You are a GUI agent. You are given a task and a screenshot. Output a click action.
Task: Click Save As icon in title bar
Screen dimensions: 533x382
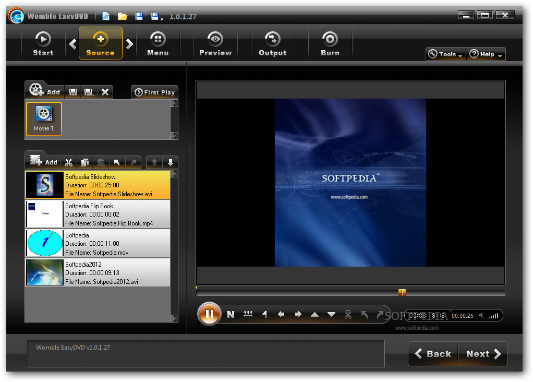(x=156, y=16)
